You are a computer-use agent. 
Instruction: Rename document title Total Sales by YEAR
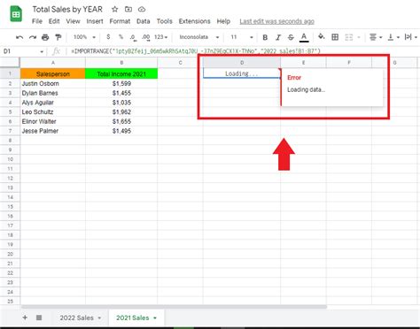point(67,10)
